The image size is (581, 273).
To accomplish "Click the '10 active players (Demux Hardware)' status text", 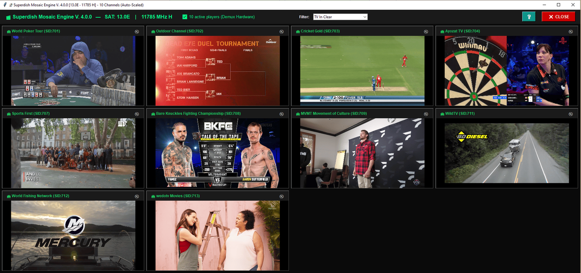I will click(222, 17).
